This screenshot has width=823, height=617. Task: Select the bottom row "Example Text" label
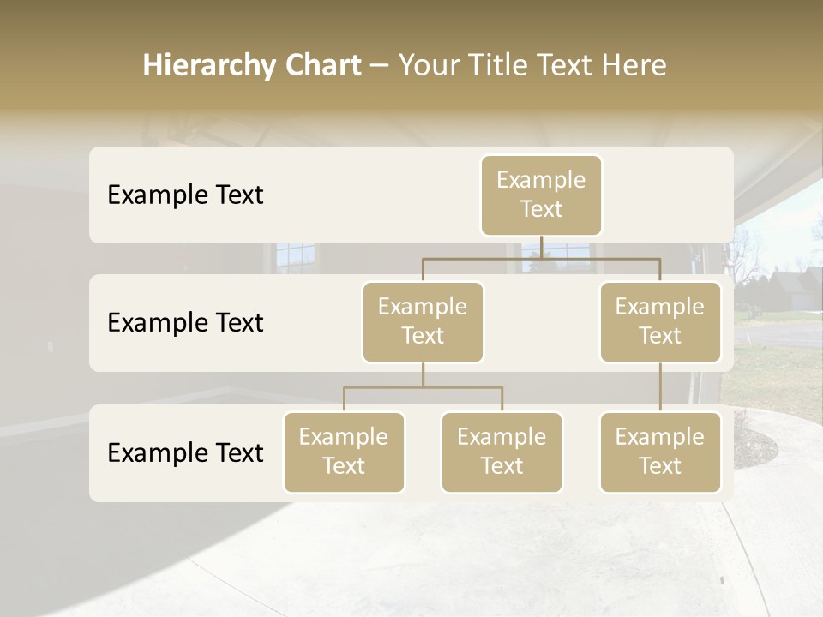(x=185, y=452)
